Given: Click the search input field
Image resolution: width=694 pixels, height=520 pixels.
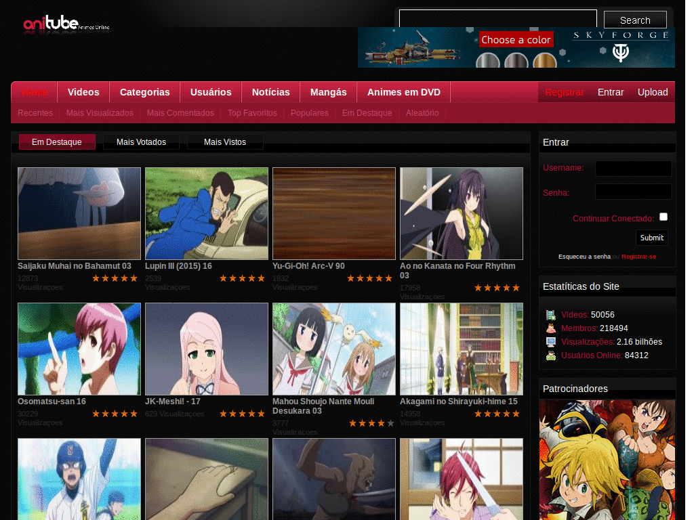Looking at the screenshot, I should pos(498,20).
